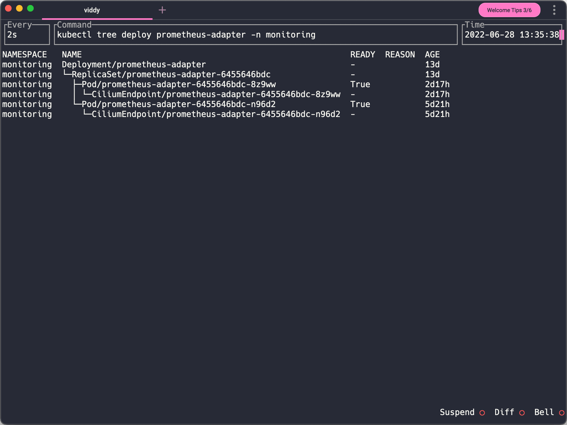Viewport: 567px width, 425px height.
Task: Select the Pod ending in n96d2
Action: click(x=179, y=104)
